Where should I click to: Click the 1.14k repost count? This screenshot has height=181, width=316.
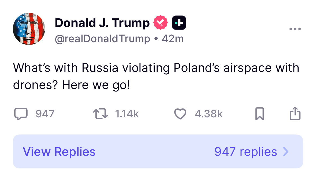(x=127, y=114)
